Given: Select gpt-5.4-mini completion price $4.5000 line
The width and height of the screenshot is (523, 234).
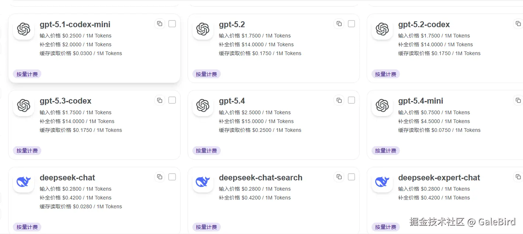Looking at the screenshot, I should pyautogui.click(x=434, y=121).
